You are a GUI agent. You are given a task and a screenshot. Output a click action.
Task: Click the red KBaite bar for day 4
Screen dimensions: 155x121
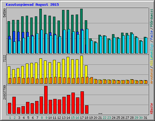(23, 110)
